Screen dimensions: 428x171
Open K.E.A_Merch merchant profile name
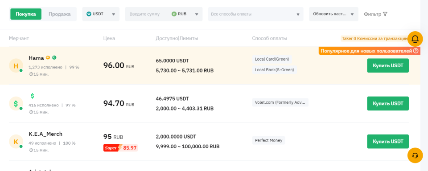(45, 134)
